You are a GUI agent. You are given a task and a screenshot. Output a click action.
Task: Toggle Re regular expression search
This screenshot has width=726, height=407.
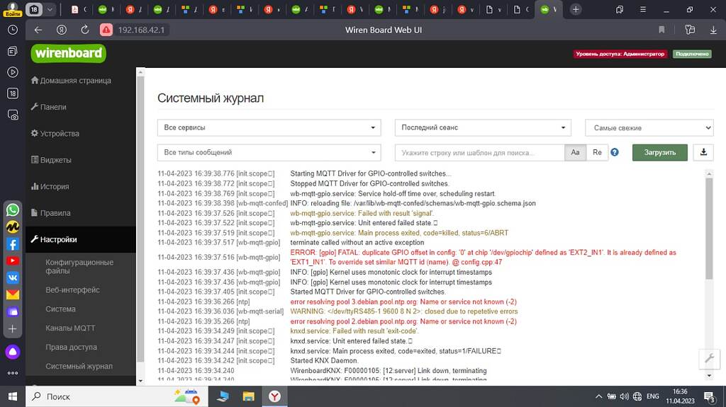coord(597,153)
